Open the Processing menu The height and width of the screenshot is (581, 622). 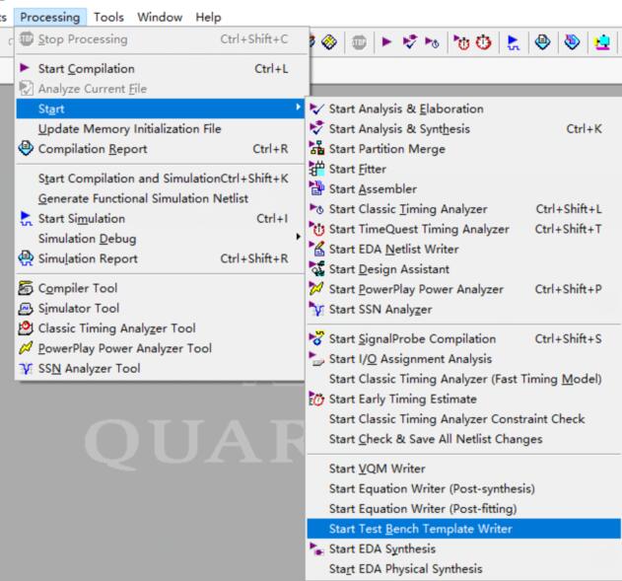pyautogui.click(x=50, y=17)
